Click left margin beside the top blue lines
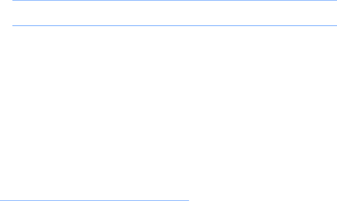 (x=6, y=13)
